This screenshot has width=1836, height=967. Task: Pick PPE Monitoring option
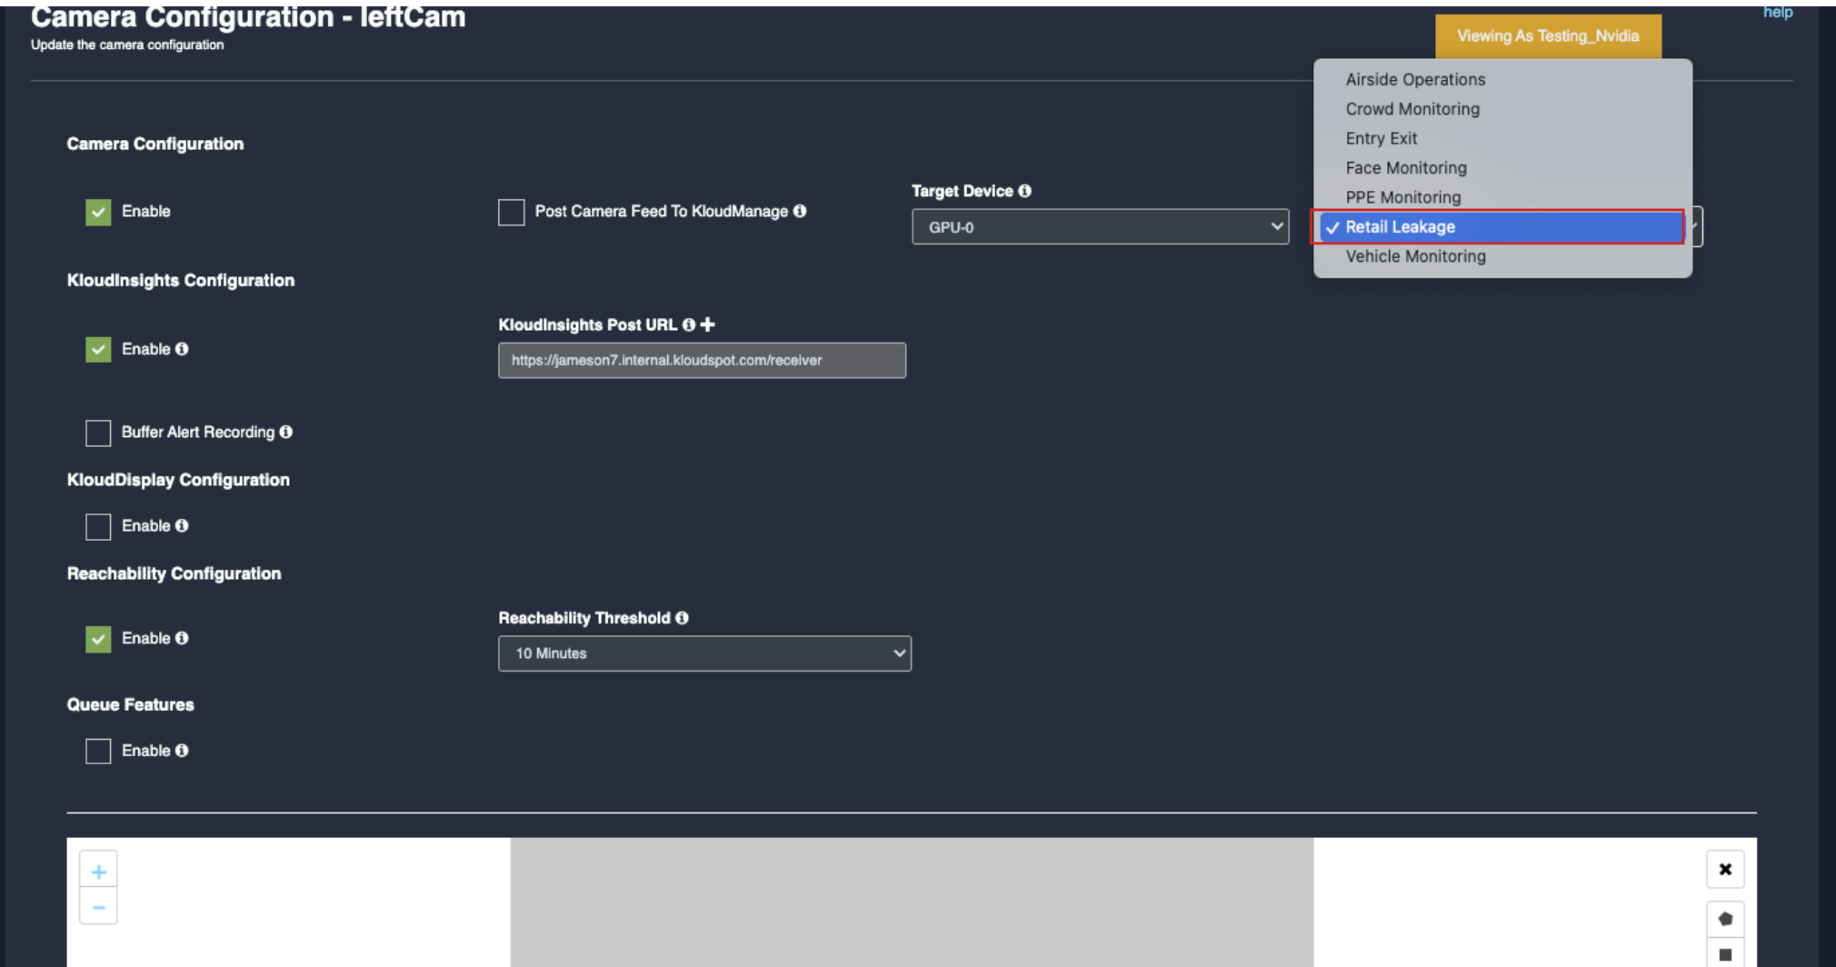click(1502, 197)
